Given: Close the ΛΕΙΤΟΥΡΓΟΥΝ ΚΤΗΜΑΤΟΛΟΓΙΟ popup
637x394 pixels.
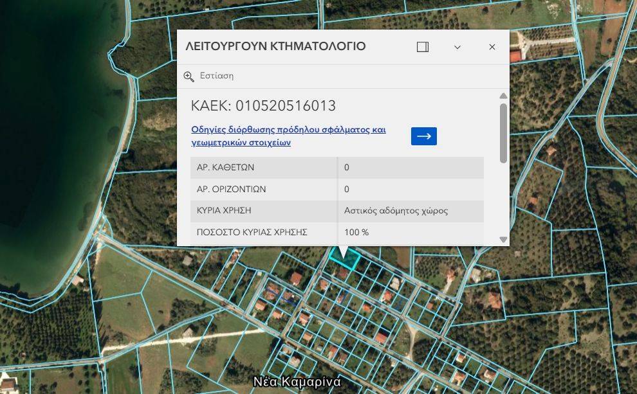Looking at the screenshot, I should pos(492,47).
